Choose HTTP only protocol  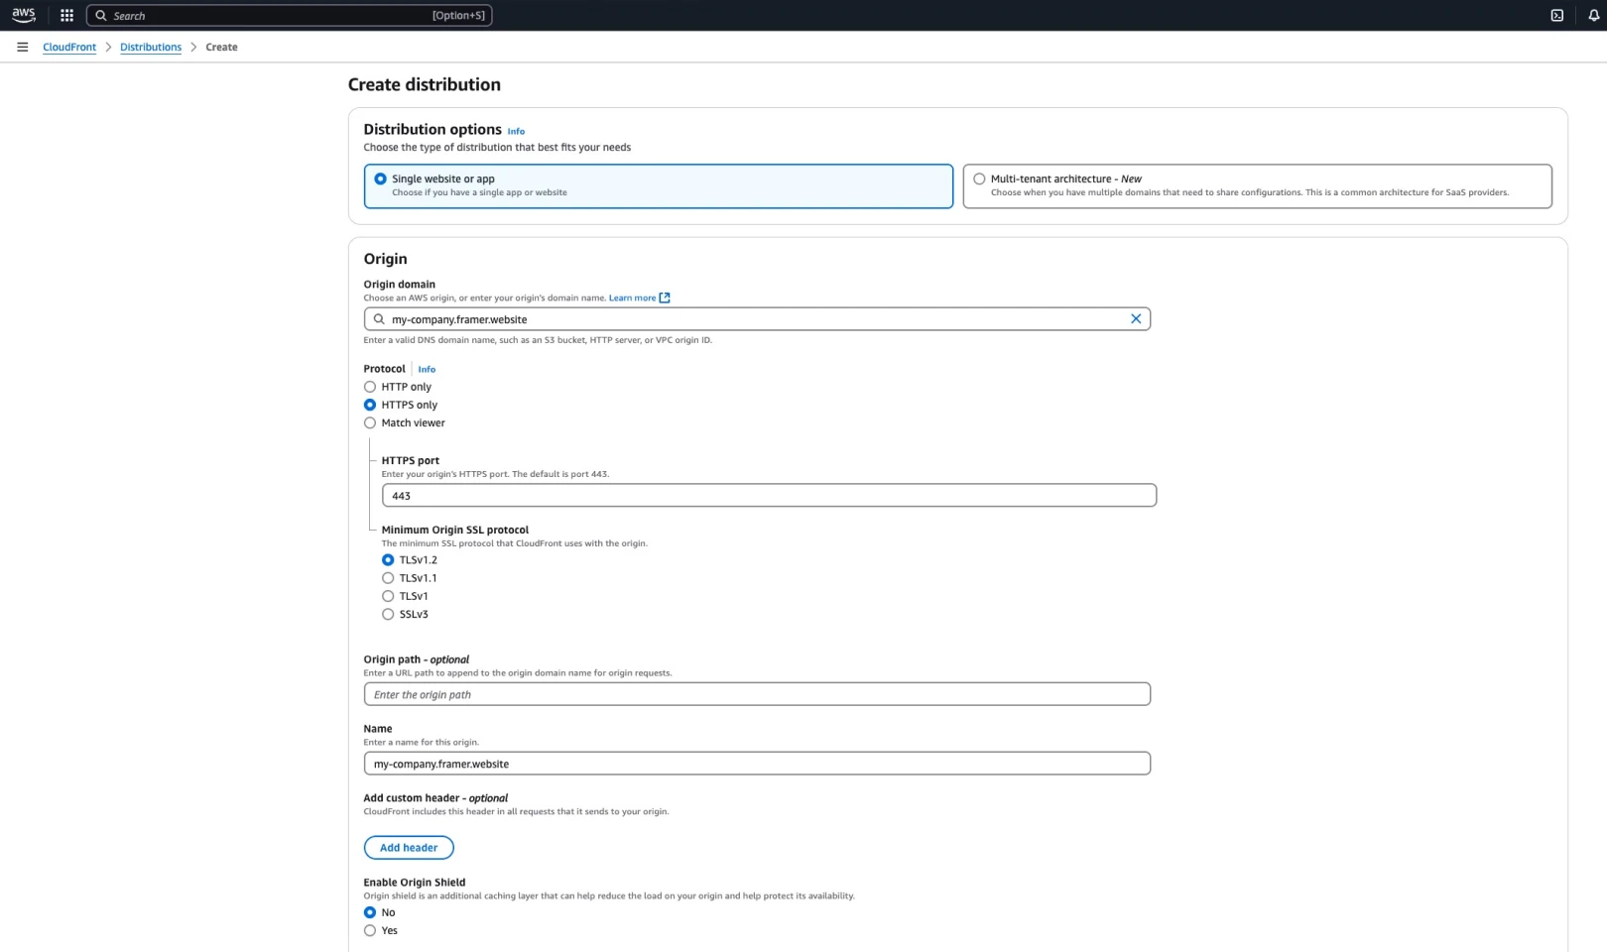370,387
